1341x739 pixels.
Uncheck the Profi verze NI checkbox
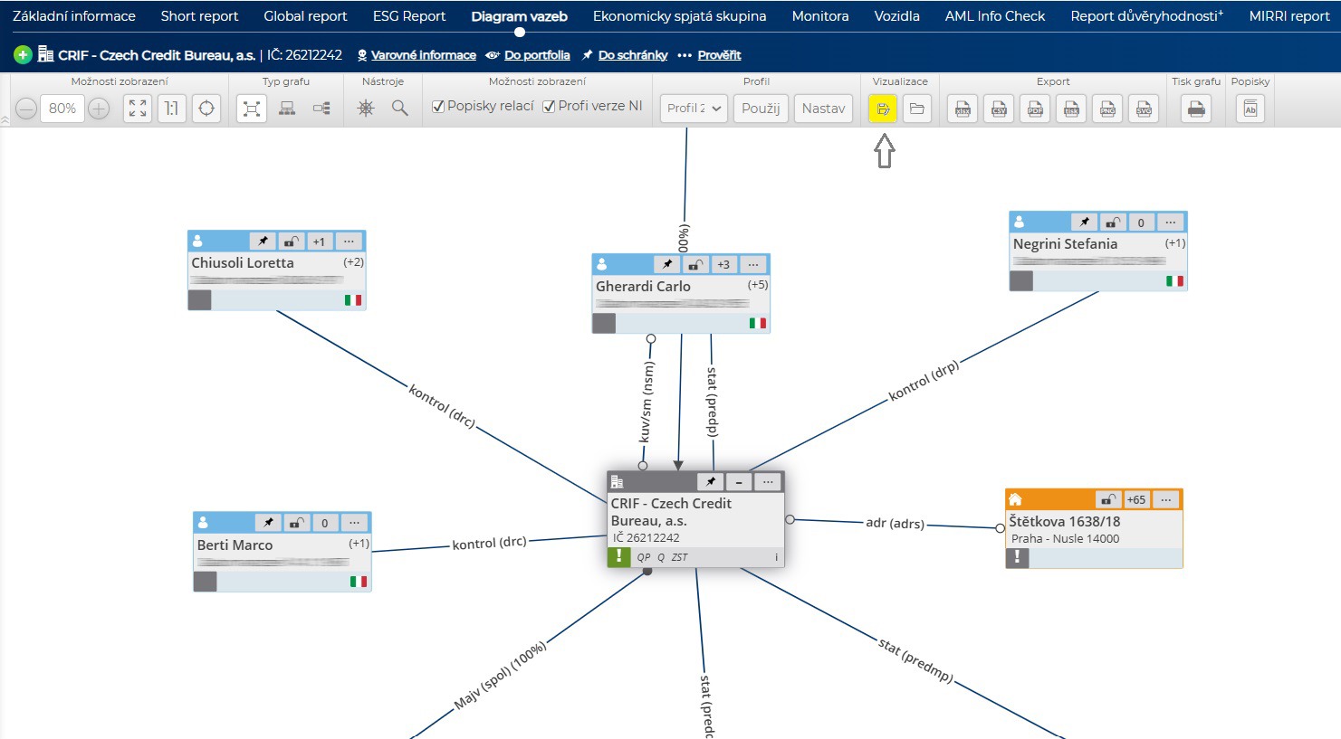click(549, 107)
